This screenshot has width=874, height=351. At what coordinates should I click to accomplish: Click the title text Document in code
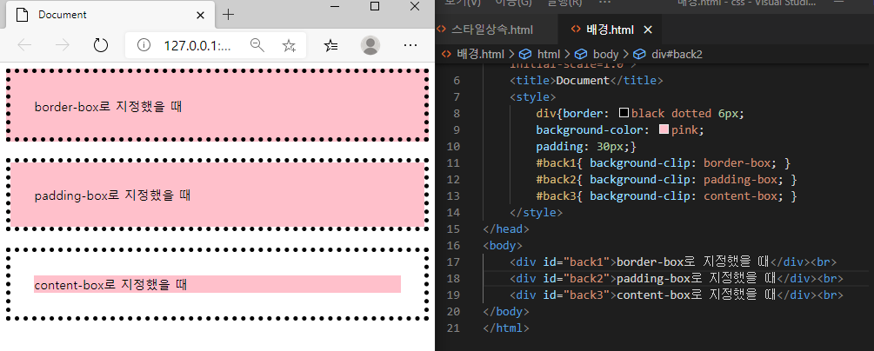click(x=583, y=80)
